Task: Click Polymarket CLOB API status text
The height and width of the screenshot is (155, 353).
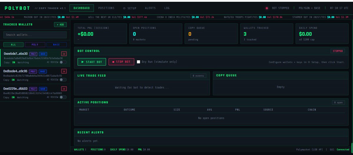Action: [x=309, y=149]
